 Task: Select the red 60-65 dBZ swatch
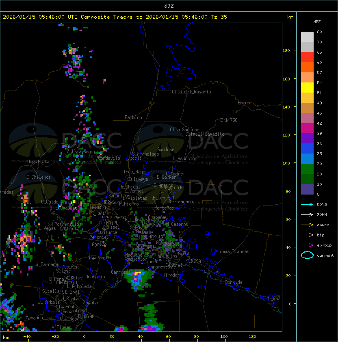tap(307, 57)
